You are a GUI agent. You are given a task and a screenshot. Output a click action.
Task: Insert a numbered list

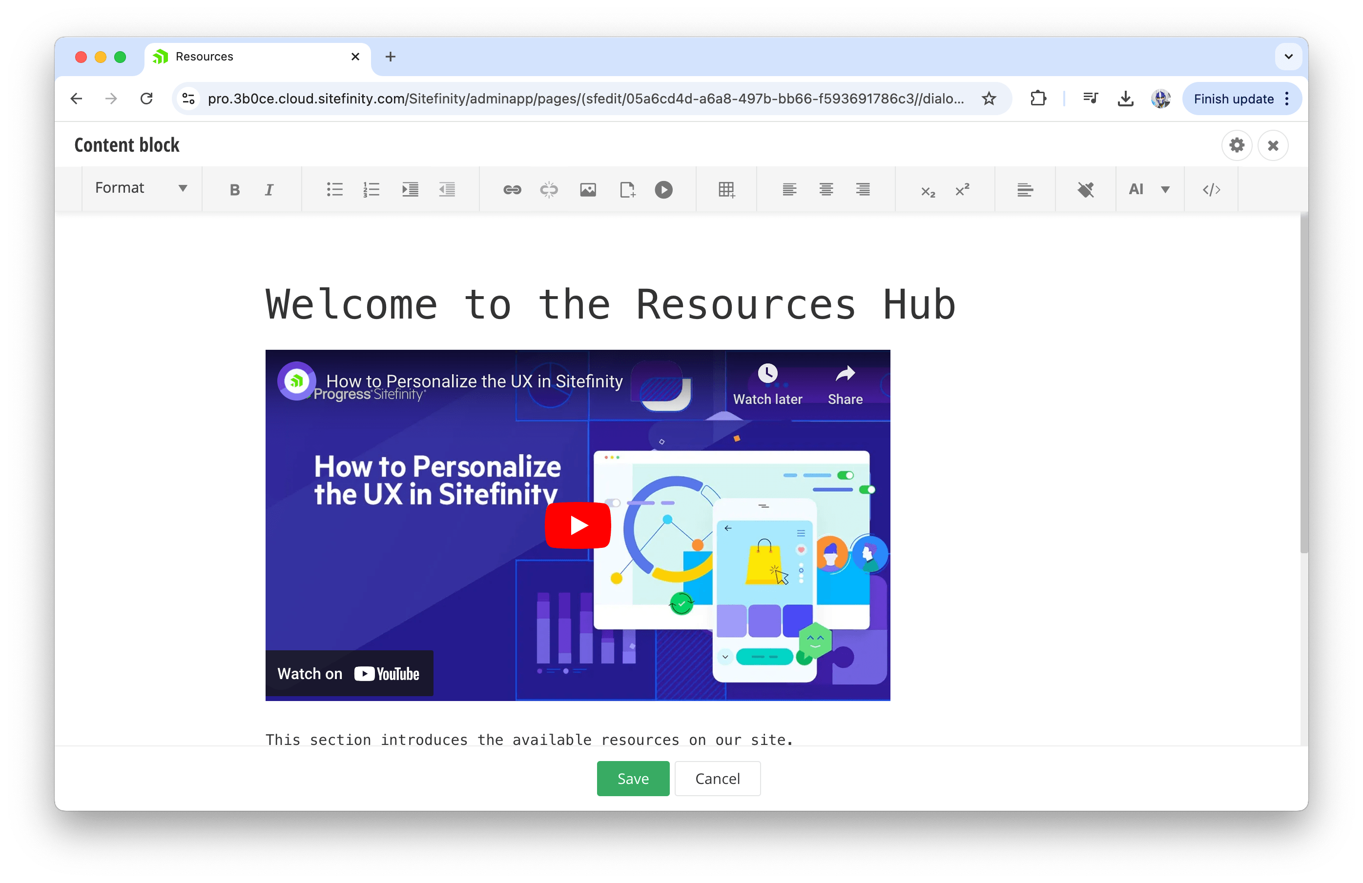pyautogui.click(x=371, y=189)
